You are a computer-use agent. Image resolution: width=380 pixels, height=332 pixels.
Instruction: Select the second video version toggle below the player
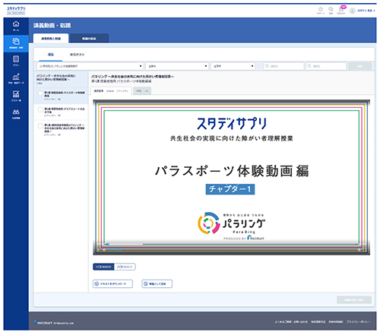[x=125, y=267]
